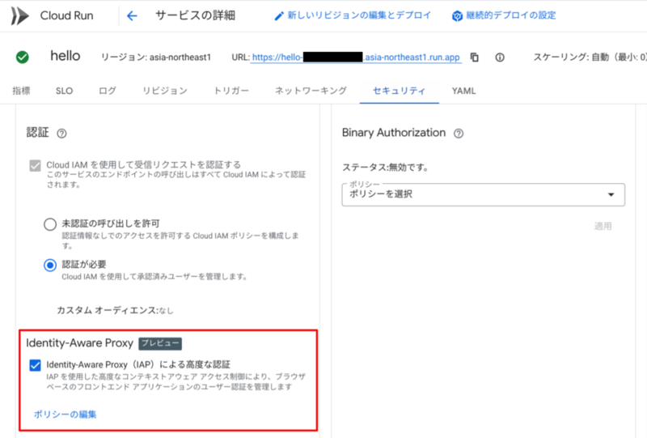647x438 pixels.
Task: Open help icon next to 認証 heading
Action: pyautogui.click(x=61, y=134)
